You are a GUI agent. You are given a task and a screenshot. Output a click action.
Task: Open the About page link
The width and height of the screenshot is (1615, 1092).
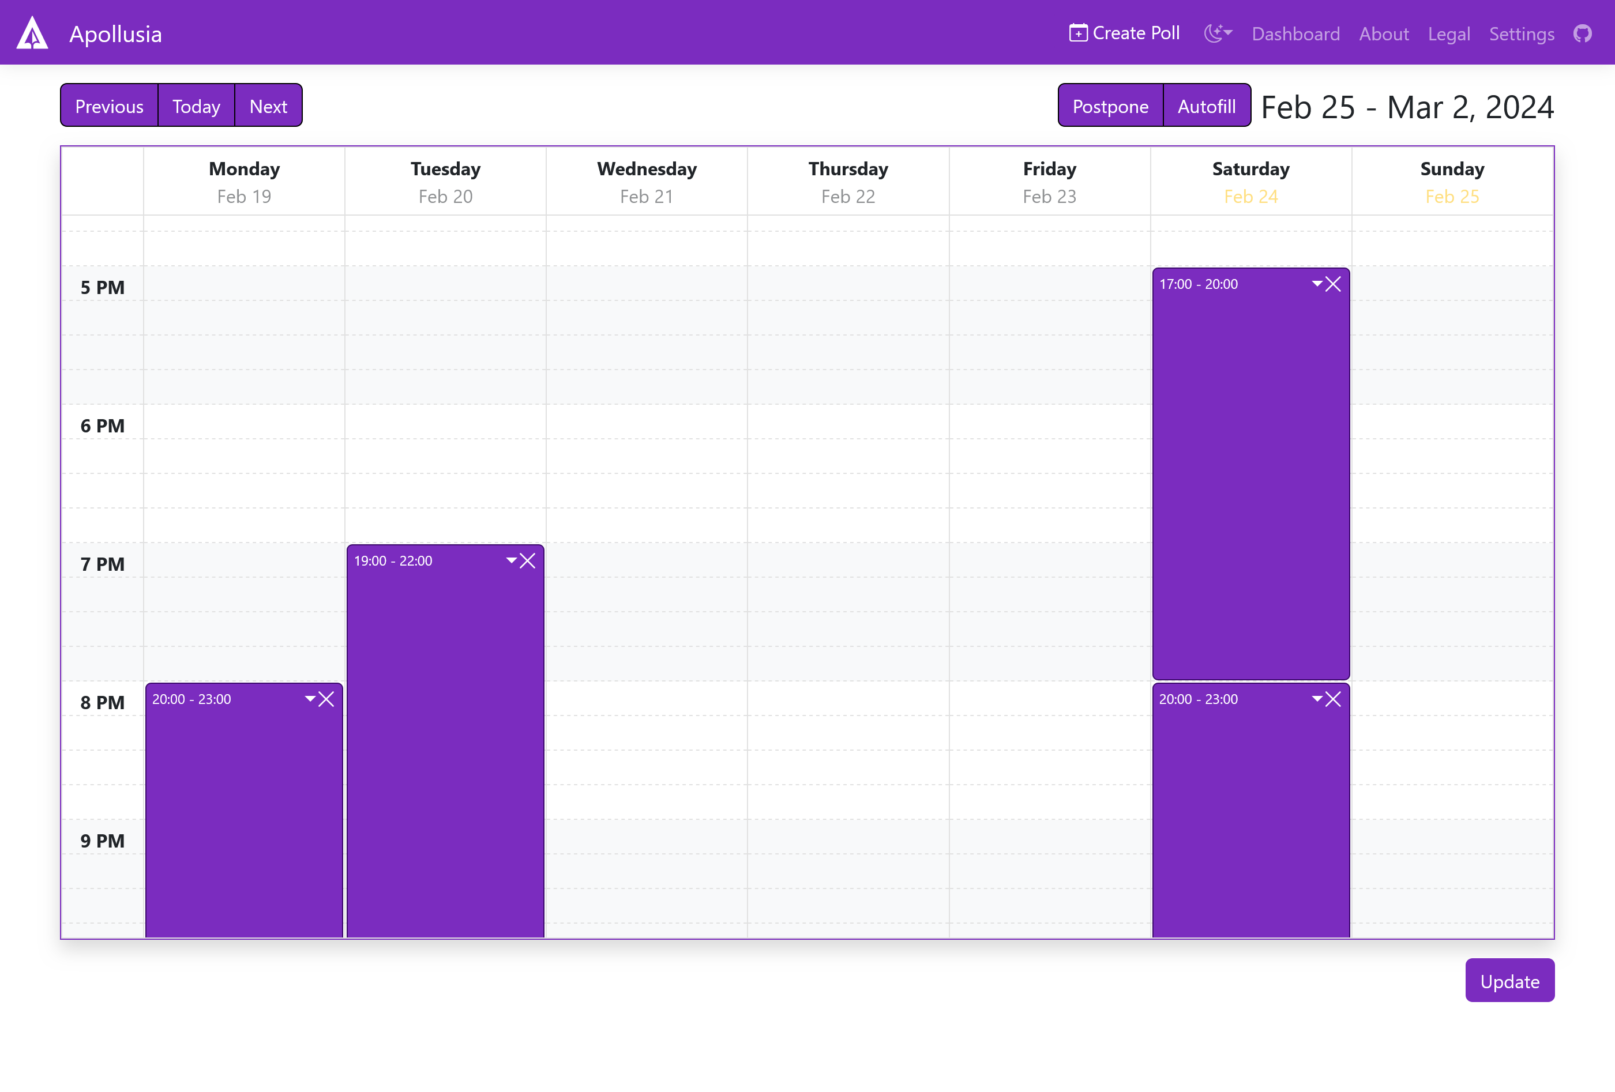pos(1384,34)
